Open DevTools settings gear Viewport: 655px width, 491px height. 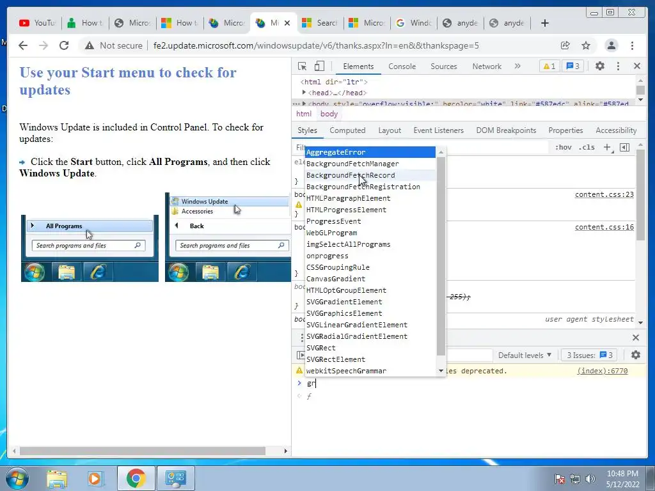click(600, 66)
